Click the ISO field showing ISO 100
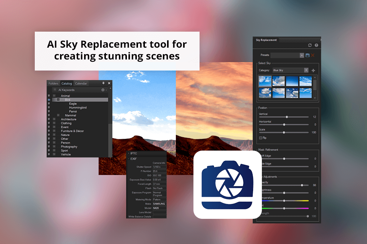Image resolution: width=367 pixels, height=244 pixels. [159, 175]
